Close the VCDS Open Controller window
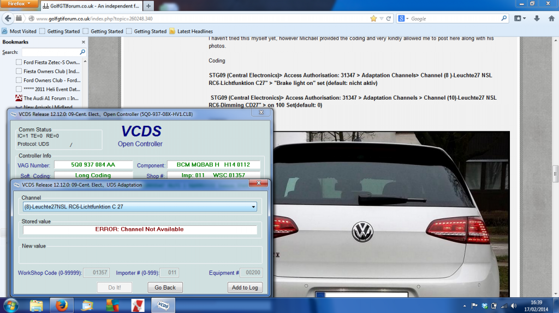559x313 pixels. [261, 112]
